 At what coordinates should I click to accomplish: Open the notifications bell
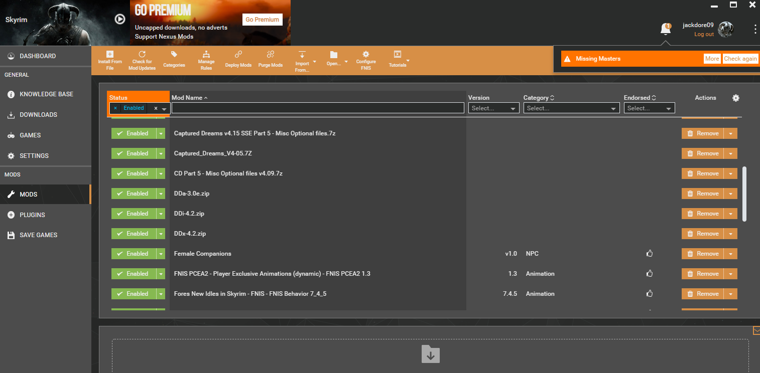(x=666, y=29)
